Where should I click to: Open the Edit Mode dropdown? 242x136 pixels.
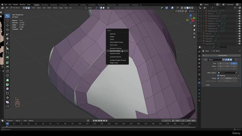tap(16, 8)
